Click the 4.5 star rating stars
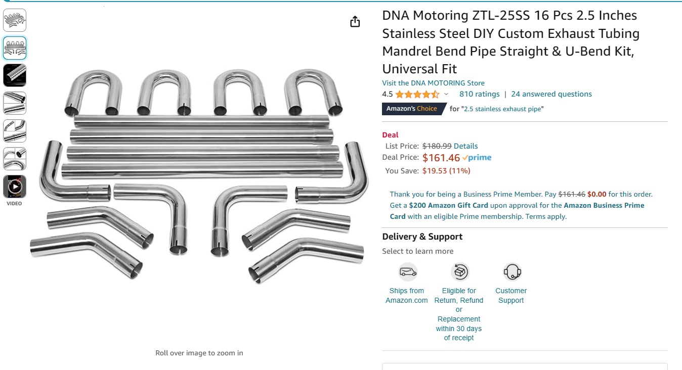The image size is (682, 370). click(x=417, y=95)
